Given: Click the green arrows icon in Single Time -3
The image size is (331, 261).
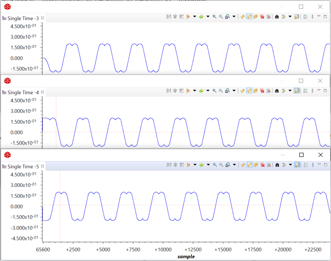Looking at the screenshot, I should (x=201, y=17).
